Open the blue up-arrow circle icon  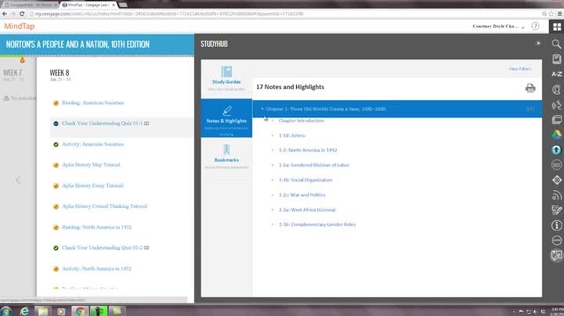pos(556,149)
